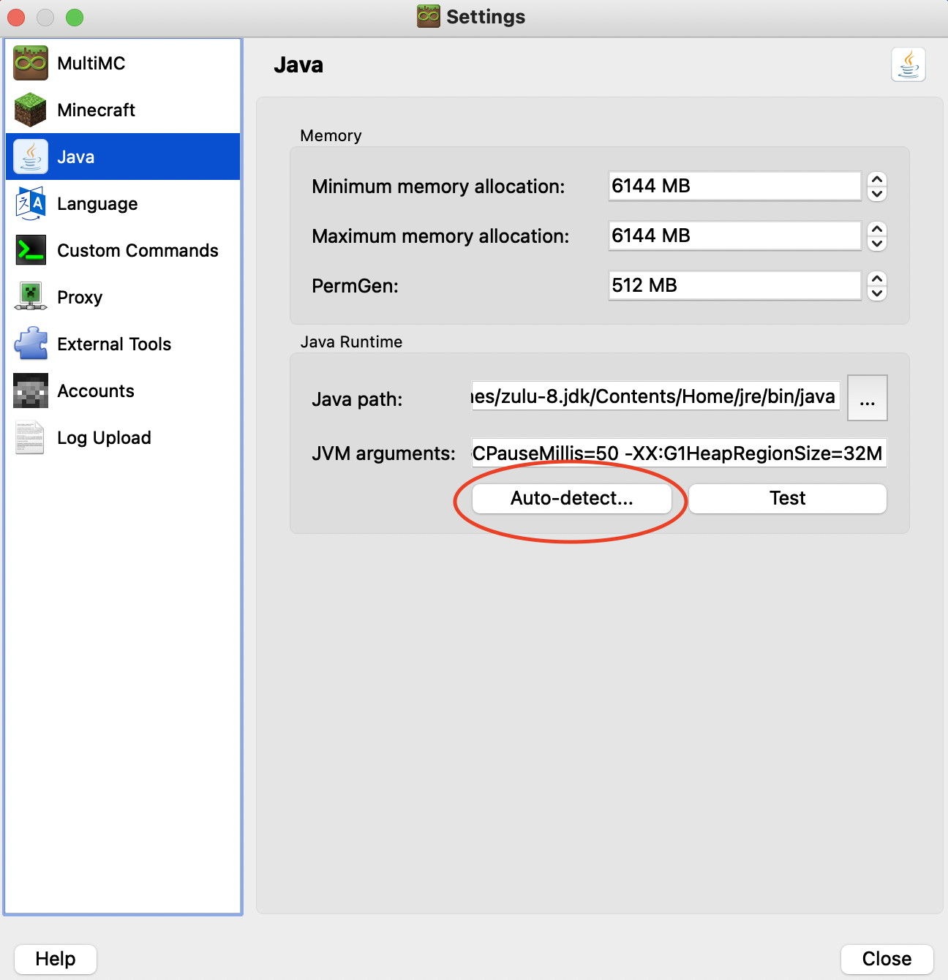
Task: Click the Java coffee cup sidebar icon
Action: [31, 157]
